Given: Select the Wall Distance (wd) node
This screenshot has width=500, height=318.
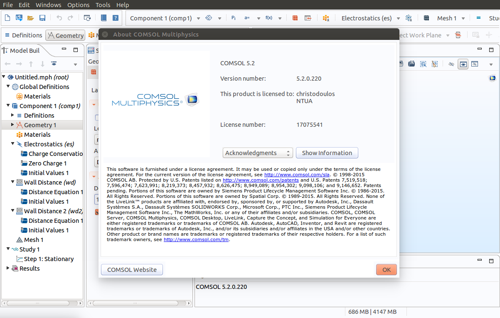Looking at the screenshot, I should [46, 182].
